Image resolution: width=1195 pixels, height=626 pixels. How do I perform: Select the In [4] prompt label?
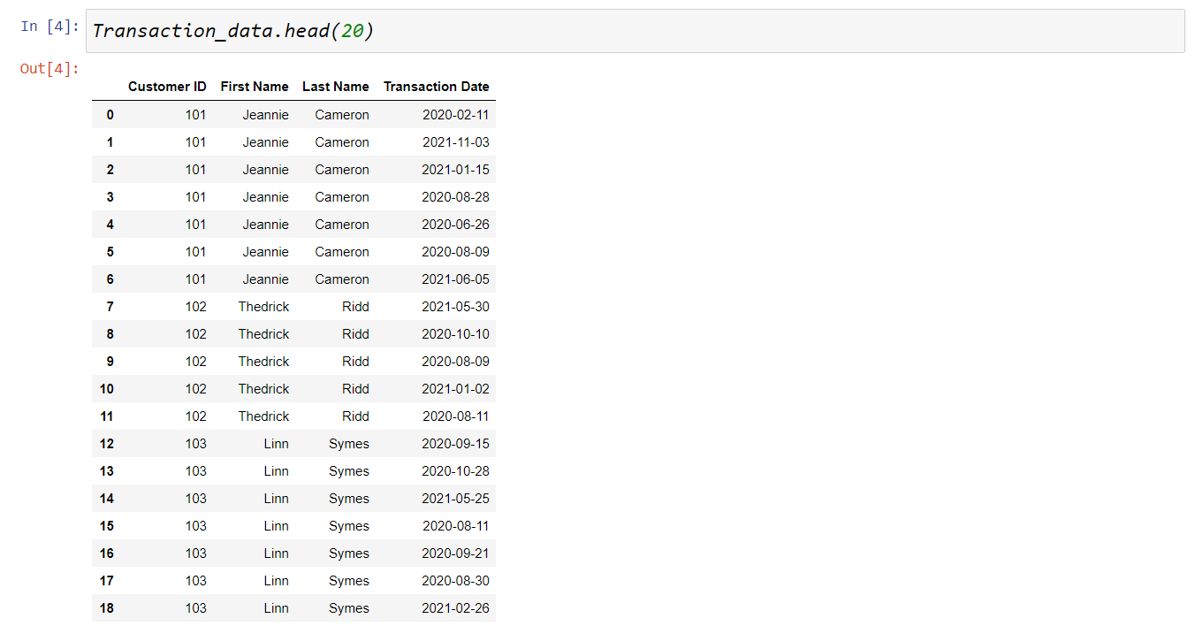pyautogui.click(x=49, y=27)
